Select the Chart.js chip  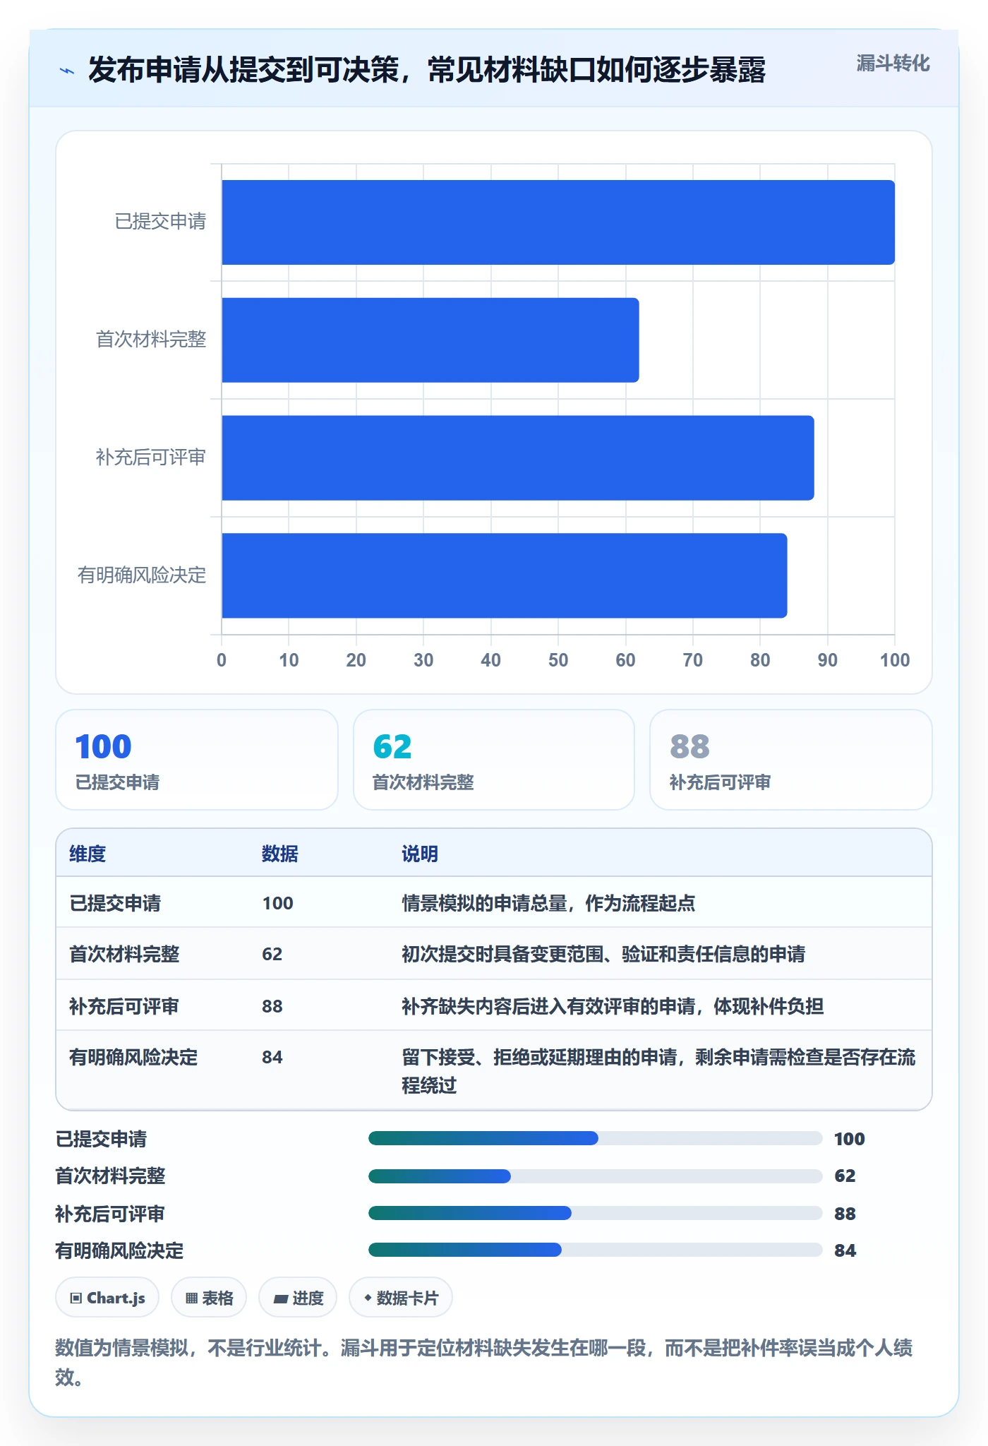point(107,1298)
